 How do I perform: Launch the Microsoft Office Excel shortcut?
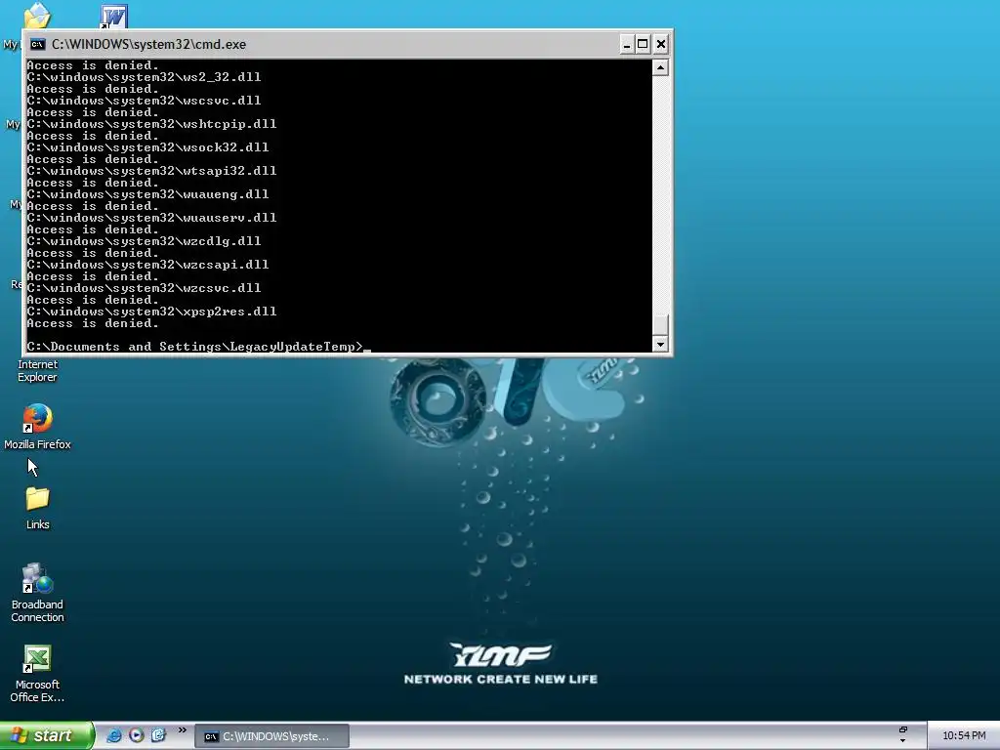click(37, 674)
